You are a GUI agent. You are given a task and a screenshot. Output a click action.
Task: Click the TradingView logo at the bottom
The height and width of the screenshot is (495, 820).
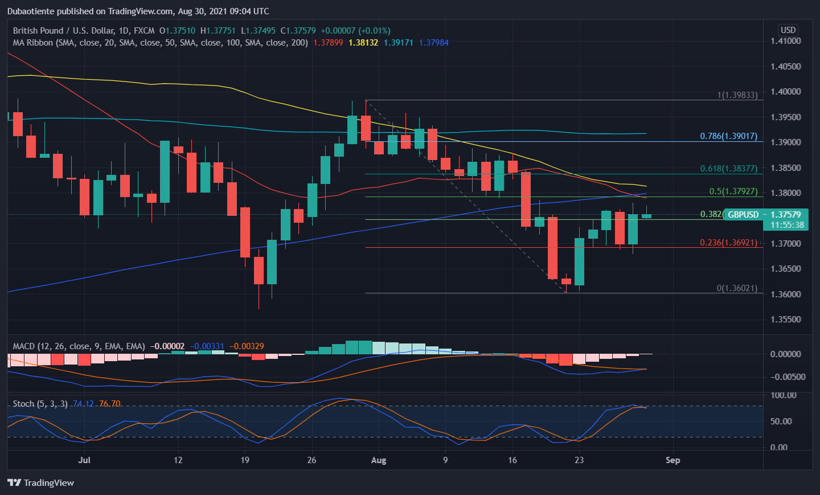(41, 482)
